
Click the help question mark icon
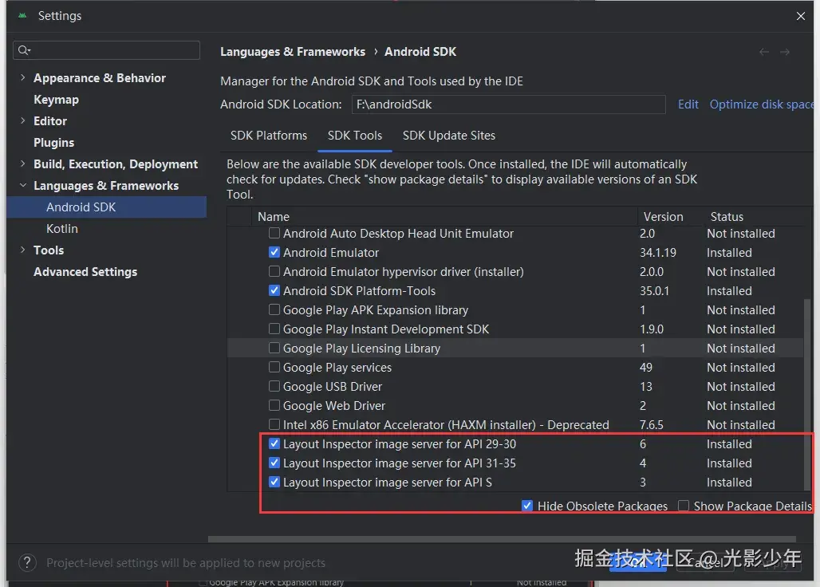click(x=27, y=562)
